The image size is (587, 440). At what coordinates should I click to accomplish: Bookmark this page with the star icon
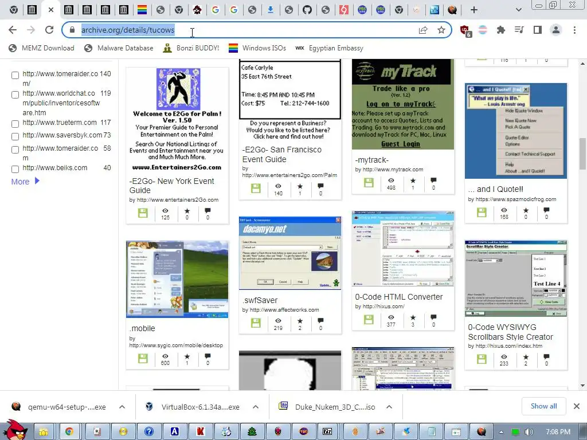point(441,30)
